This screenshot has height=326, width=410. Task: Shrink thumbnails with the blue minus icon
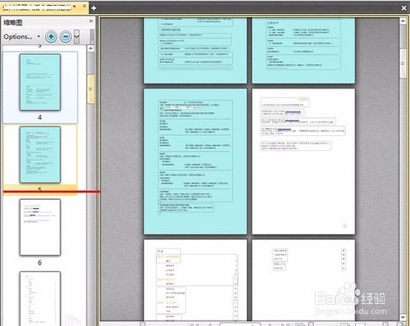(x=66, y=36)
